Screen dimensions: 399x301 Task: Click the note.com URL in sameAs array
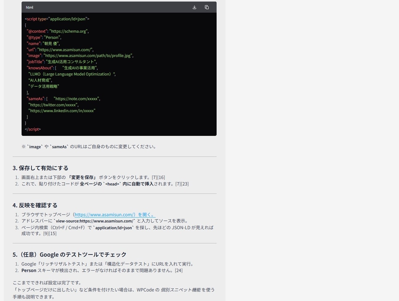(x=76, y=99)
